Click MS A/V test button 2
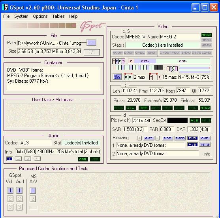The image size is (220, 218). click(33, 199)
